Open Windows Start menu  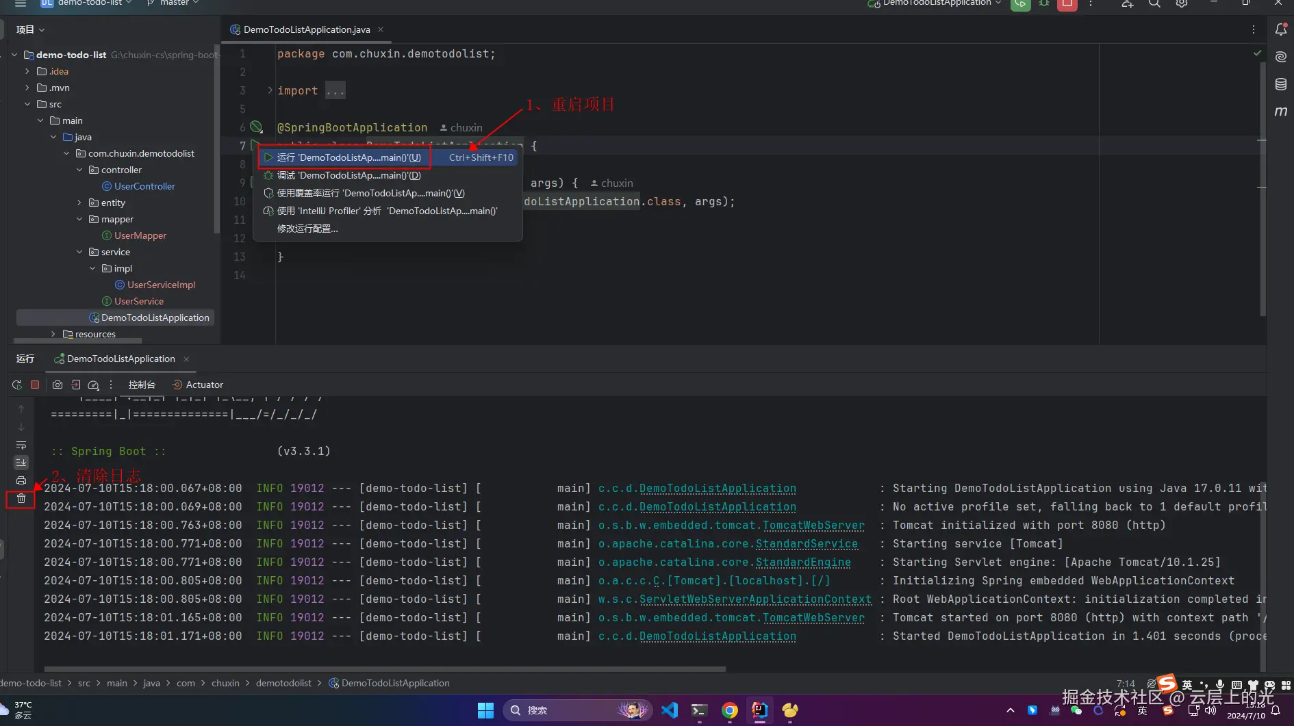(485, 710)
